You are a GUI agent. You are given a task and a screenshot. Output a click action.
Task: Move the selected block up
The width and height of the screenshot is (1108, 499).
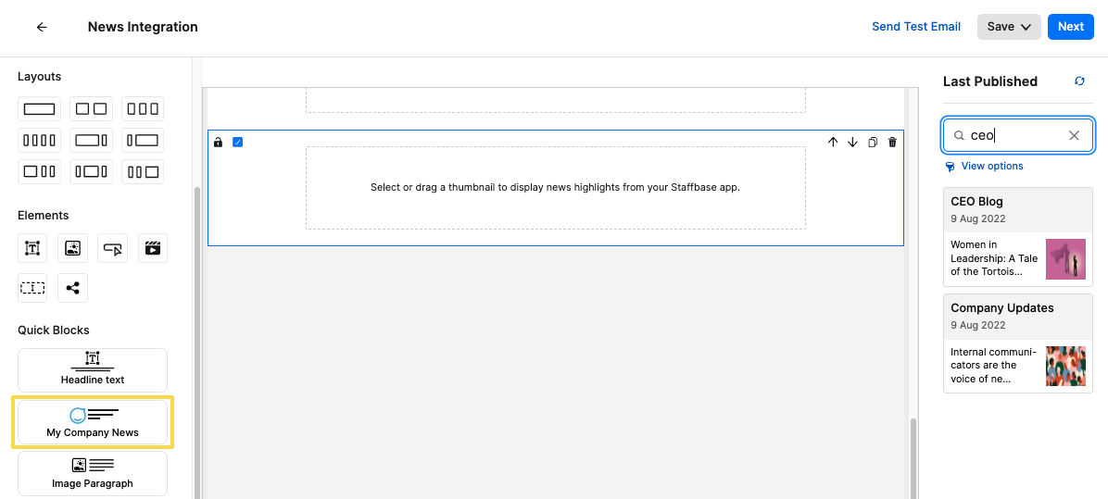(x=833, y=142)
